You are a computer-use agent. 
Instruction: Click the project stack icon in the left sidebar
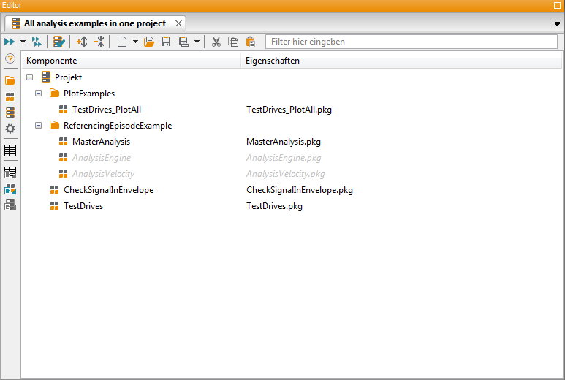tap(10, 113)
